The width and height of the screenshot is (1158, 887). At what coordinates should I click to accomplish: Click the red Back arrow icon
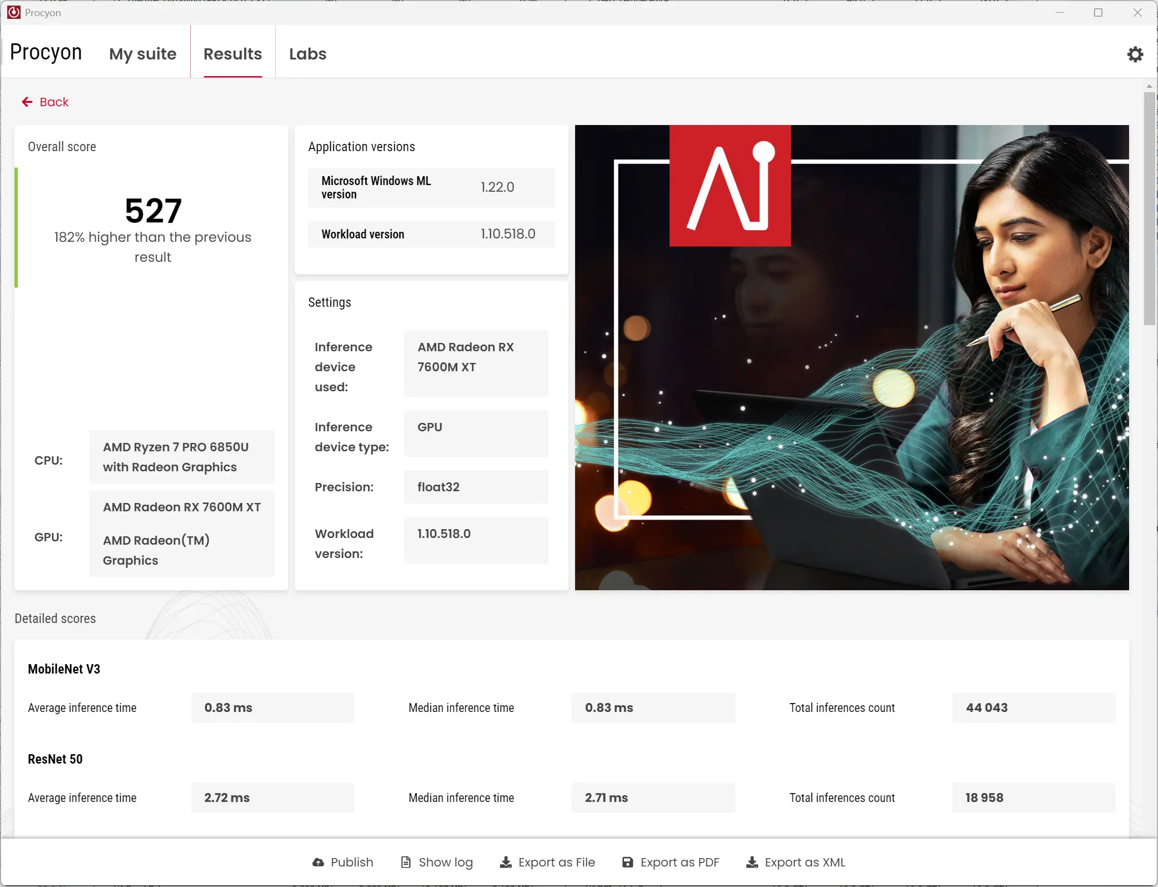coord(27,102)
